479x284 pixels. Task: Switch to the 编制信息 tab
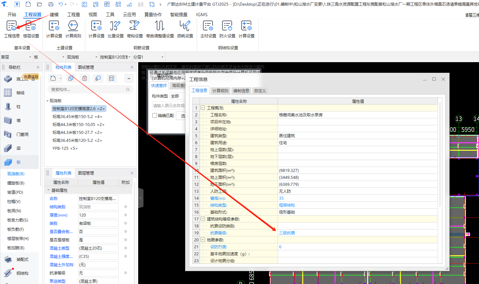pos(241,91)
